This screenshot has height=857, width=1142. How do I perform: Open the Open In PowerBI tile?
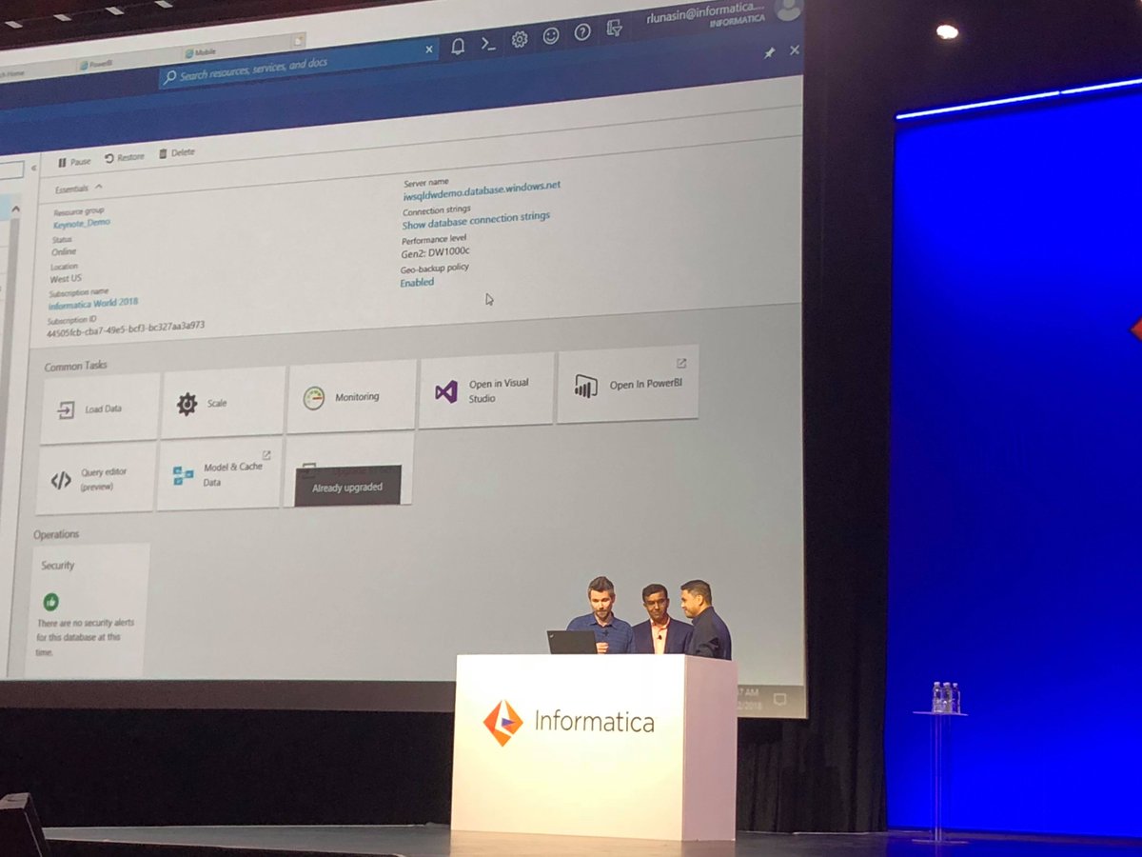pyautogui.click(x=628, y=385)
